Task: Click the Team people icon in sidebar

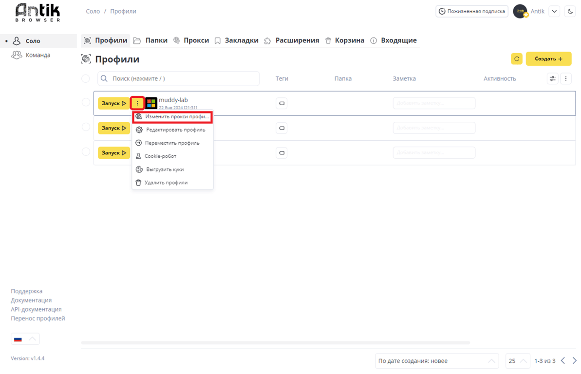Action: (x=17, y=55)
